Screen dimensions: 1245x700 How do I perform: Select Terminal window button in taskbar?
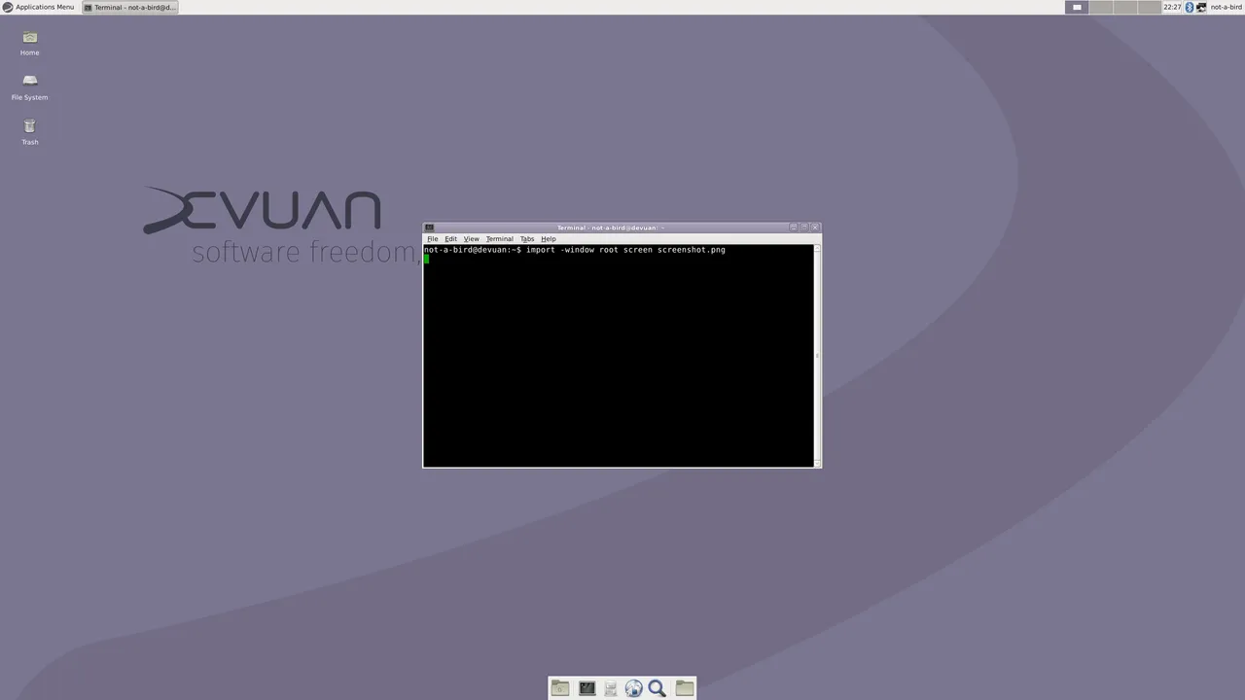(130, 7)
